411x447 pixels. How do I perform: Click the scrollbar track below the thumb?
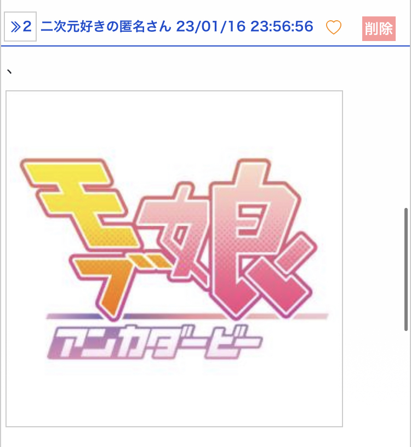pyautogui.click(x=406, y=388)
